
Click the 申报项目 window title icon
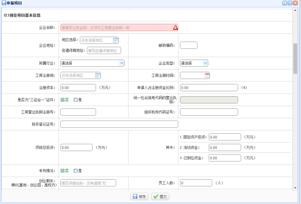tap(4, 3)
